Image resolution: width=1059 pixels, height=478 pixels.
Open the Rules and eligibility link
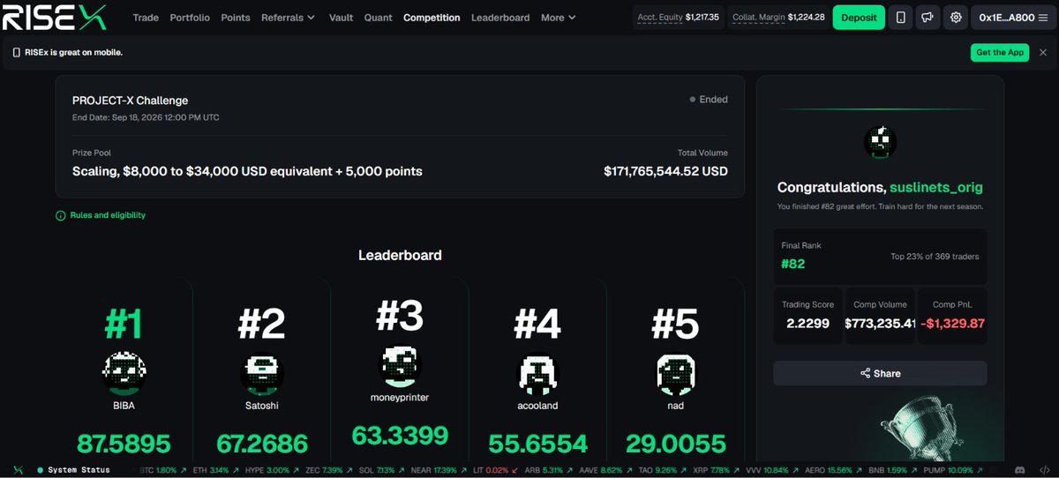point(108,215)
